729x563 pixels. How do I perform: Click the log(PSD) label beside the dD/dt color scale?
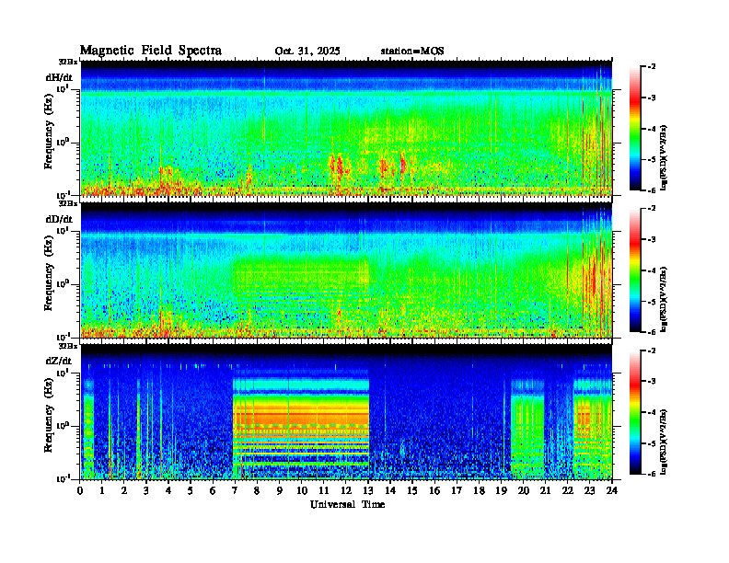click(x=665, y=299)
